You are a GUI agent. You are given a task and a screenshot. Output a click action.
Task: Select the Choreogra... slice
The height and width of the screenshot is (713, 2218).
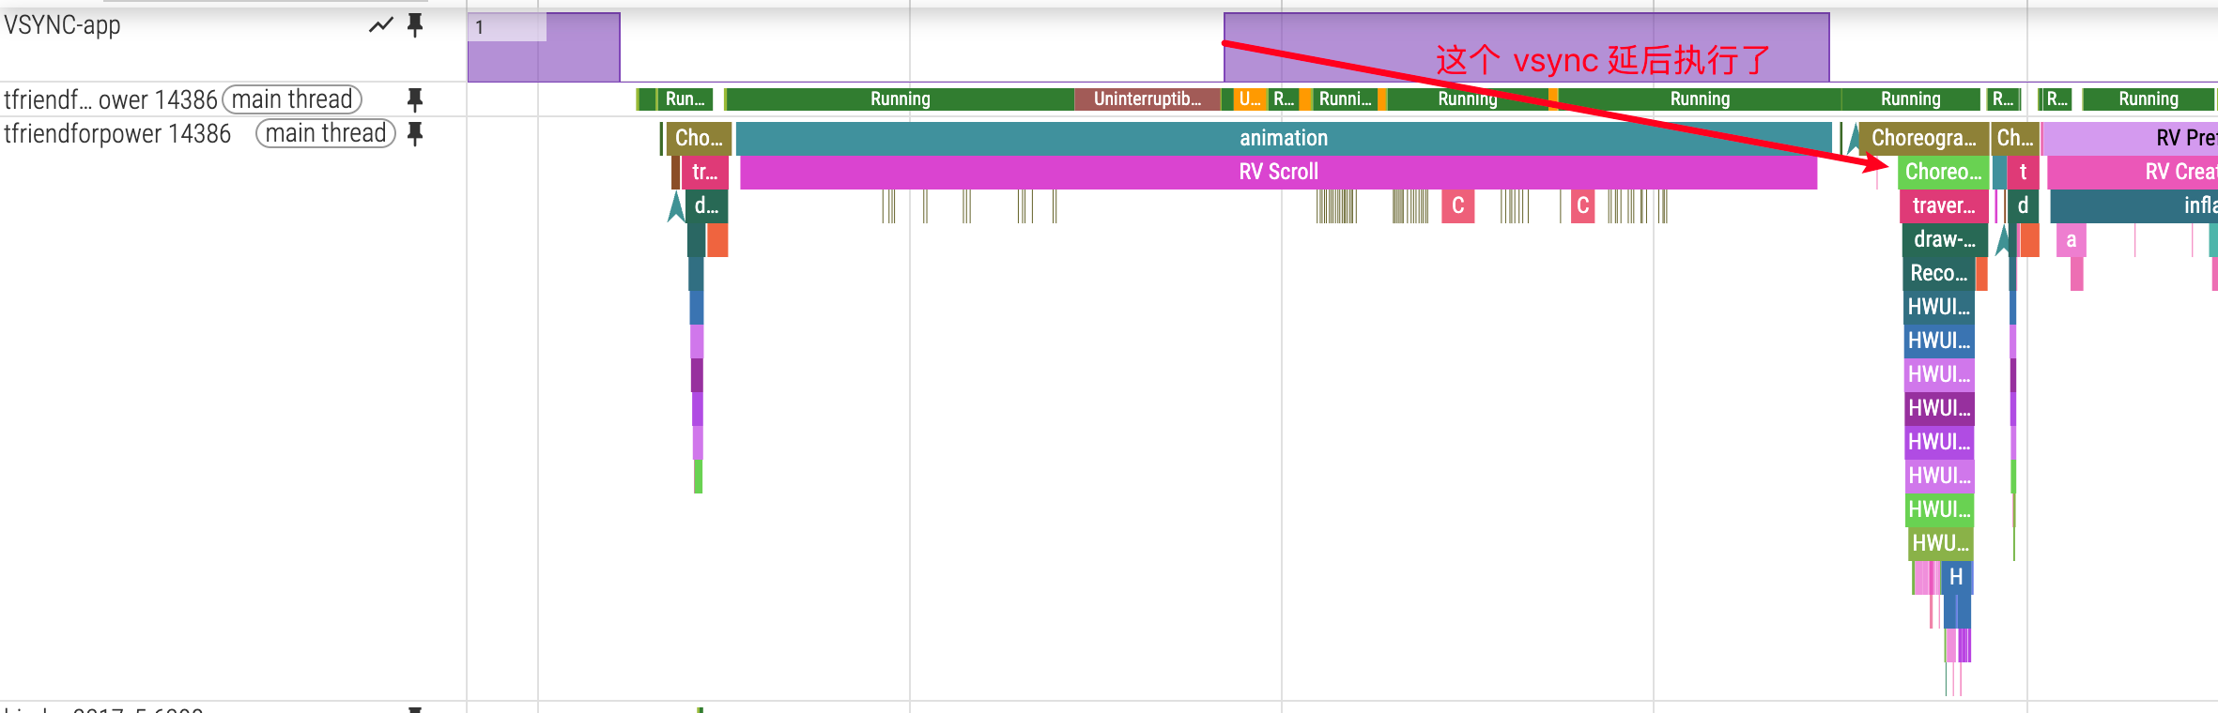(1923, 138)
